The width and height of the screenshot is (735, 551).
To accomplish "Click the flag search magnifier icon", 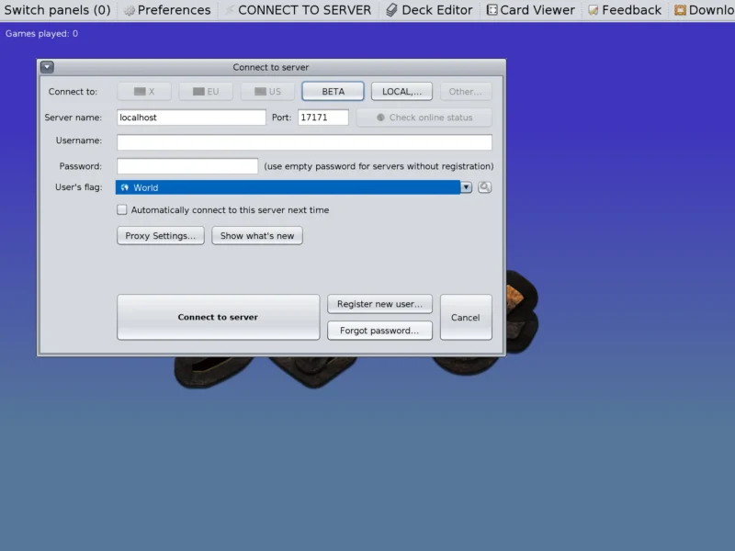I will pyautogui.click(x=484, y=187).
